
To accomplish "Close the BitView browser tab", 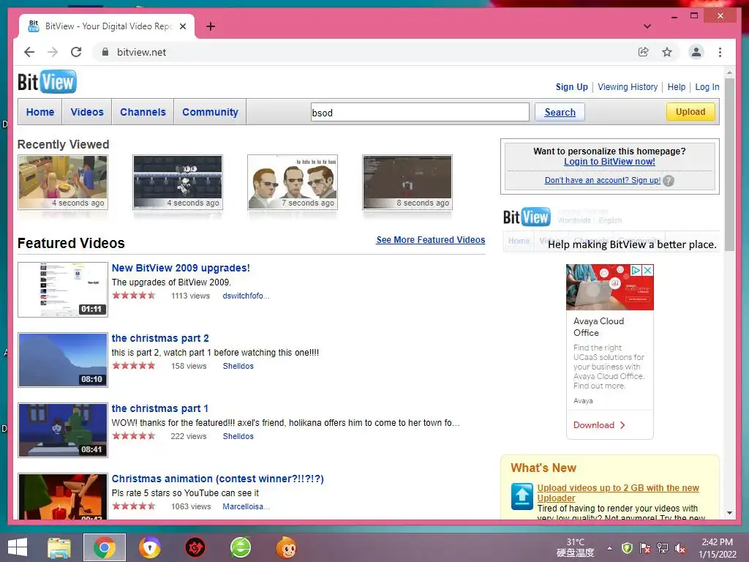I will point(182,26).
